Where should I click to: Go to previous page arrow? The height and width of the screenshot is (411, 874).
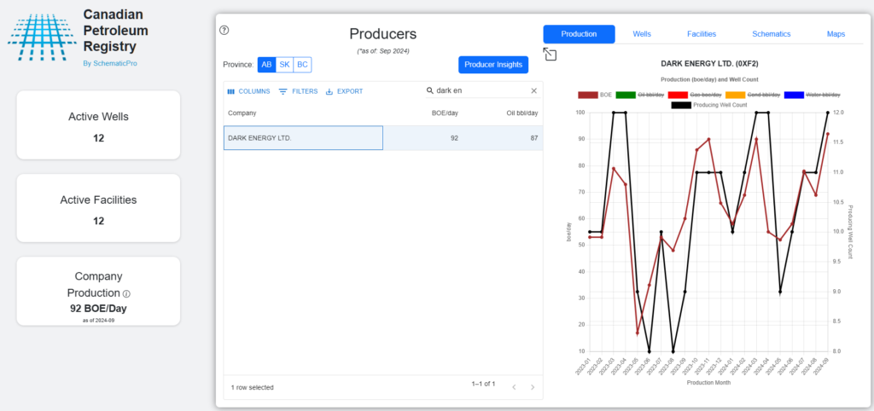(514, 387)
